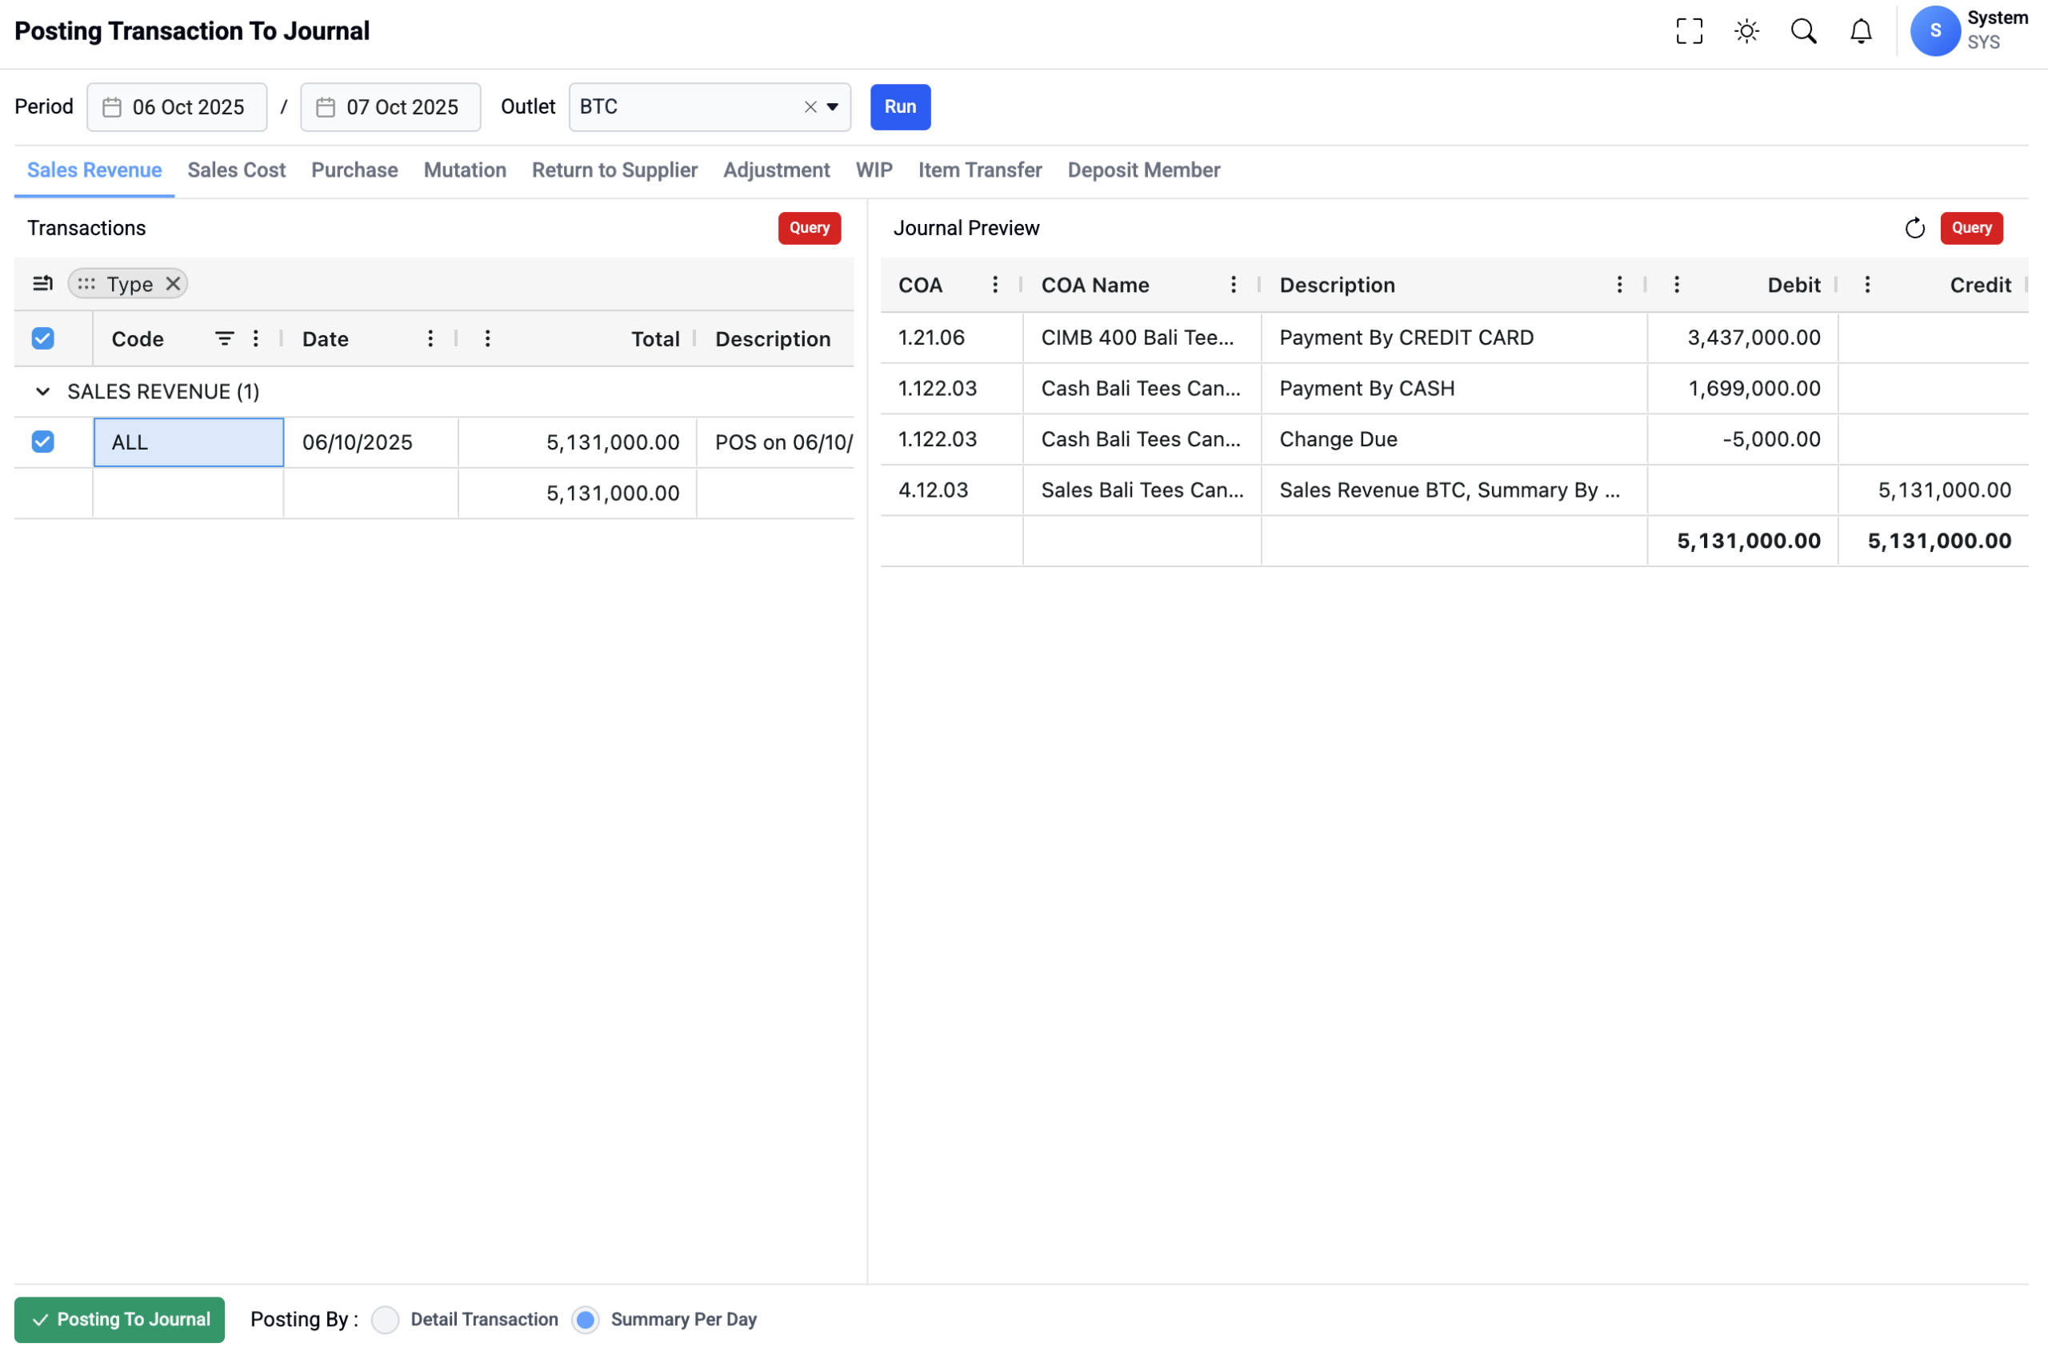
Task: Uncheck the ALL row checkbox
Action: click(42, 442)
